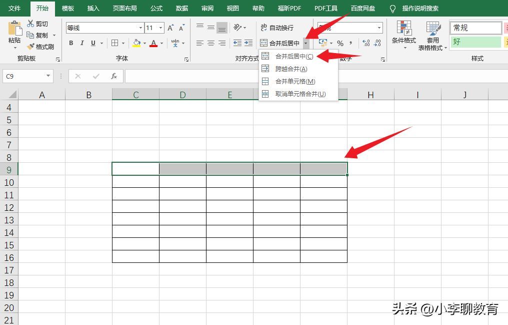Viewport: 508px width, 325px height.
Task: Switch to the Insert (插入) tab
Action: coord(93,9)
